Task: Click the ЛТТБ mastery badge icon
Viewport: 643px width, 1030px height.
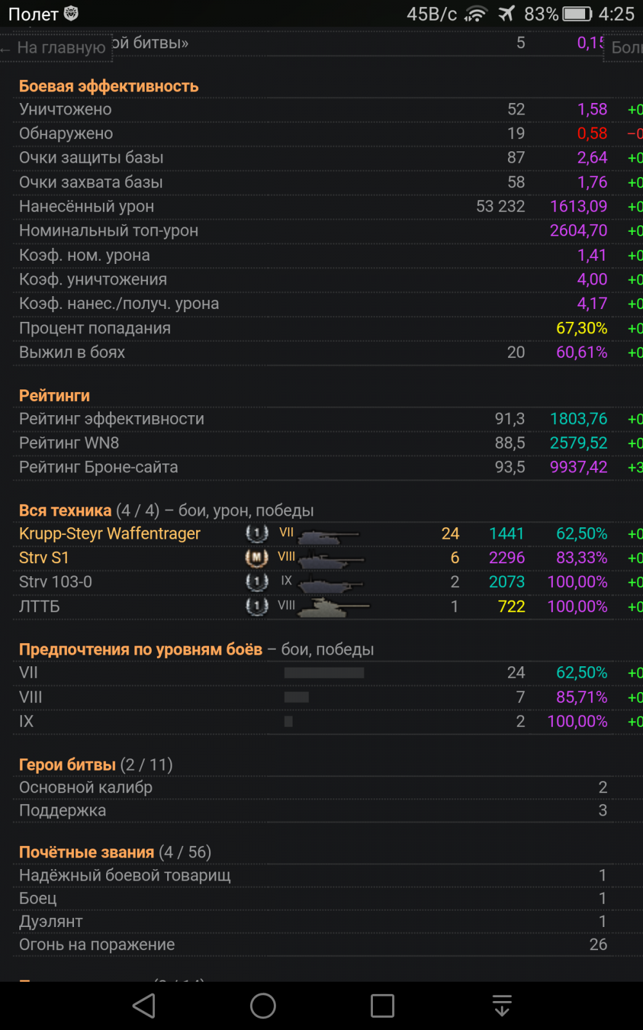Action: point(257,606)
